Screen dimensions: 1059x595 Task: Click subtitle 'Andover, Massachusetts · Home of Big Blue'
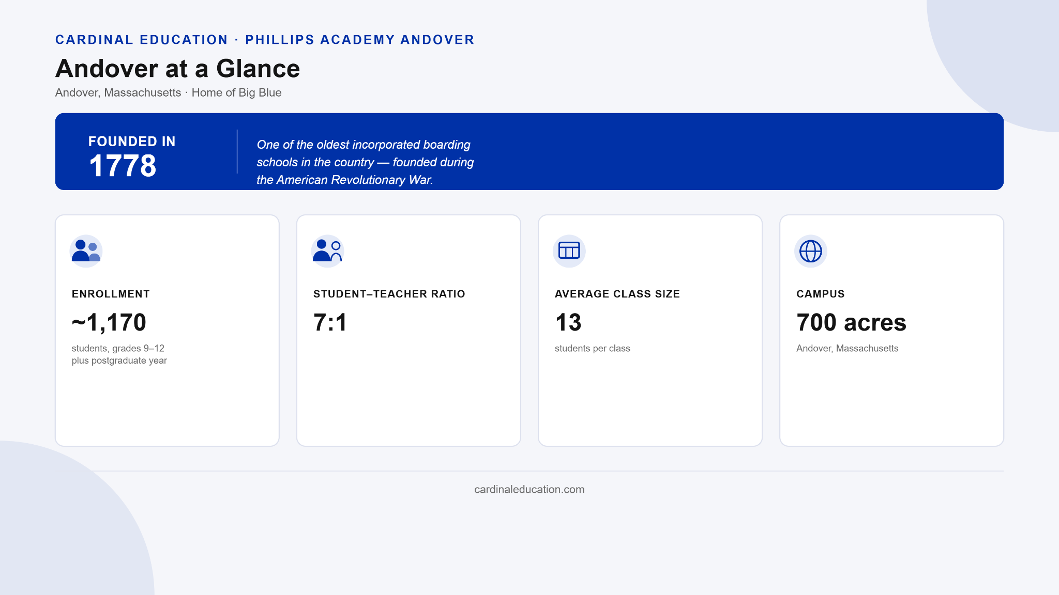168,92
